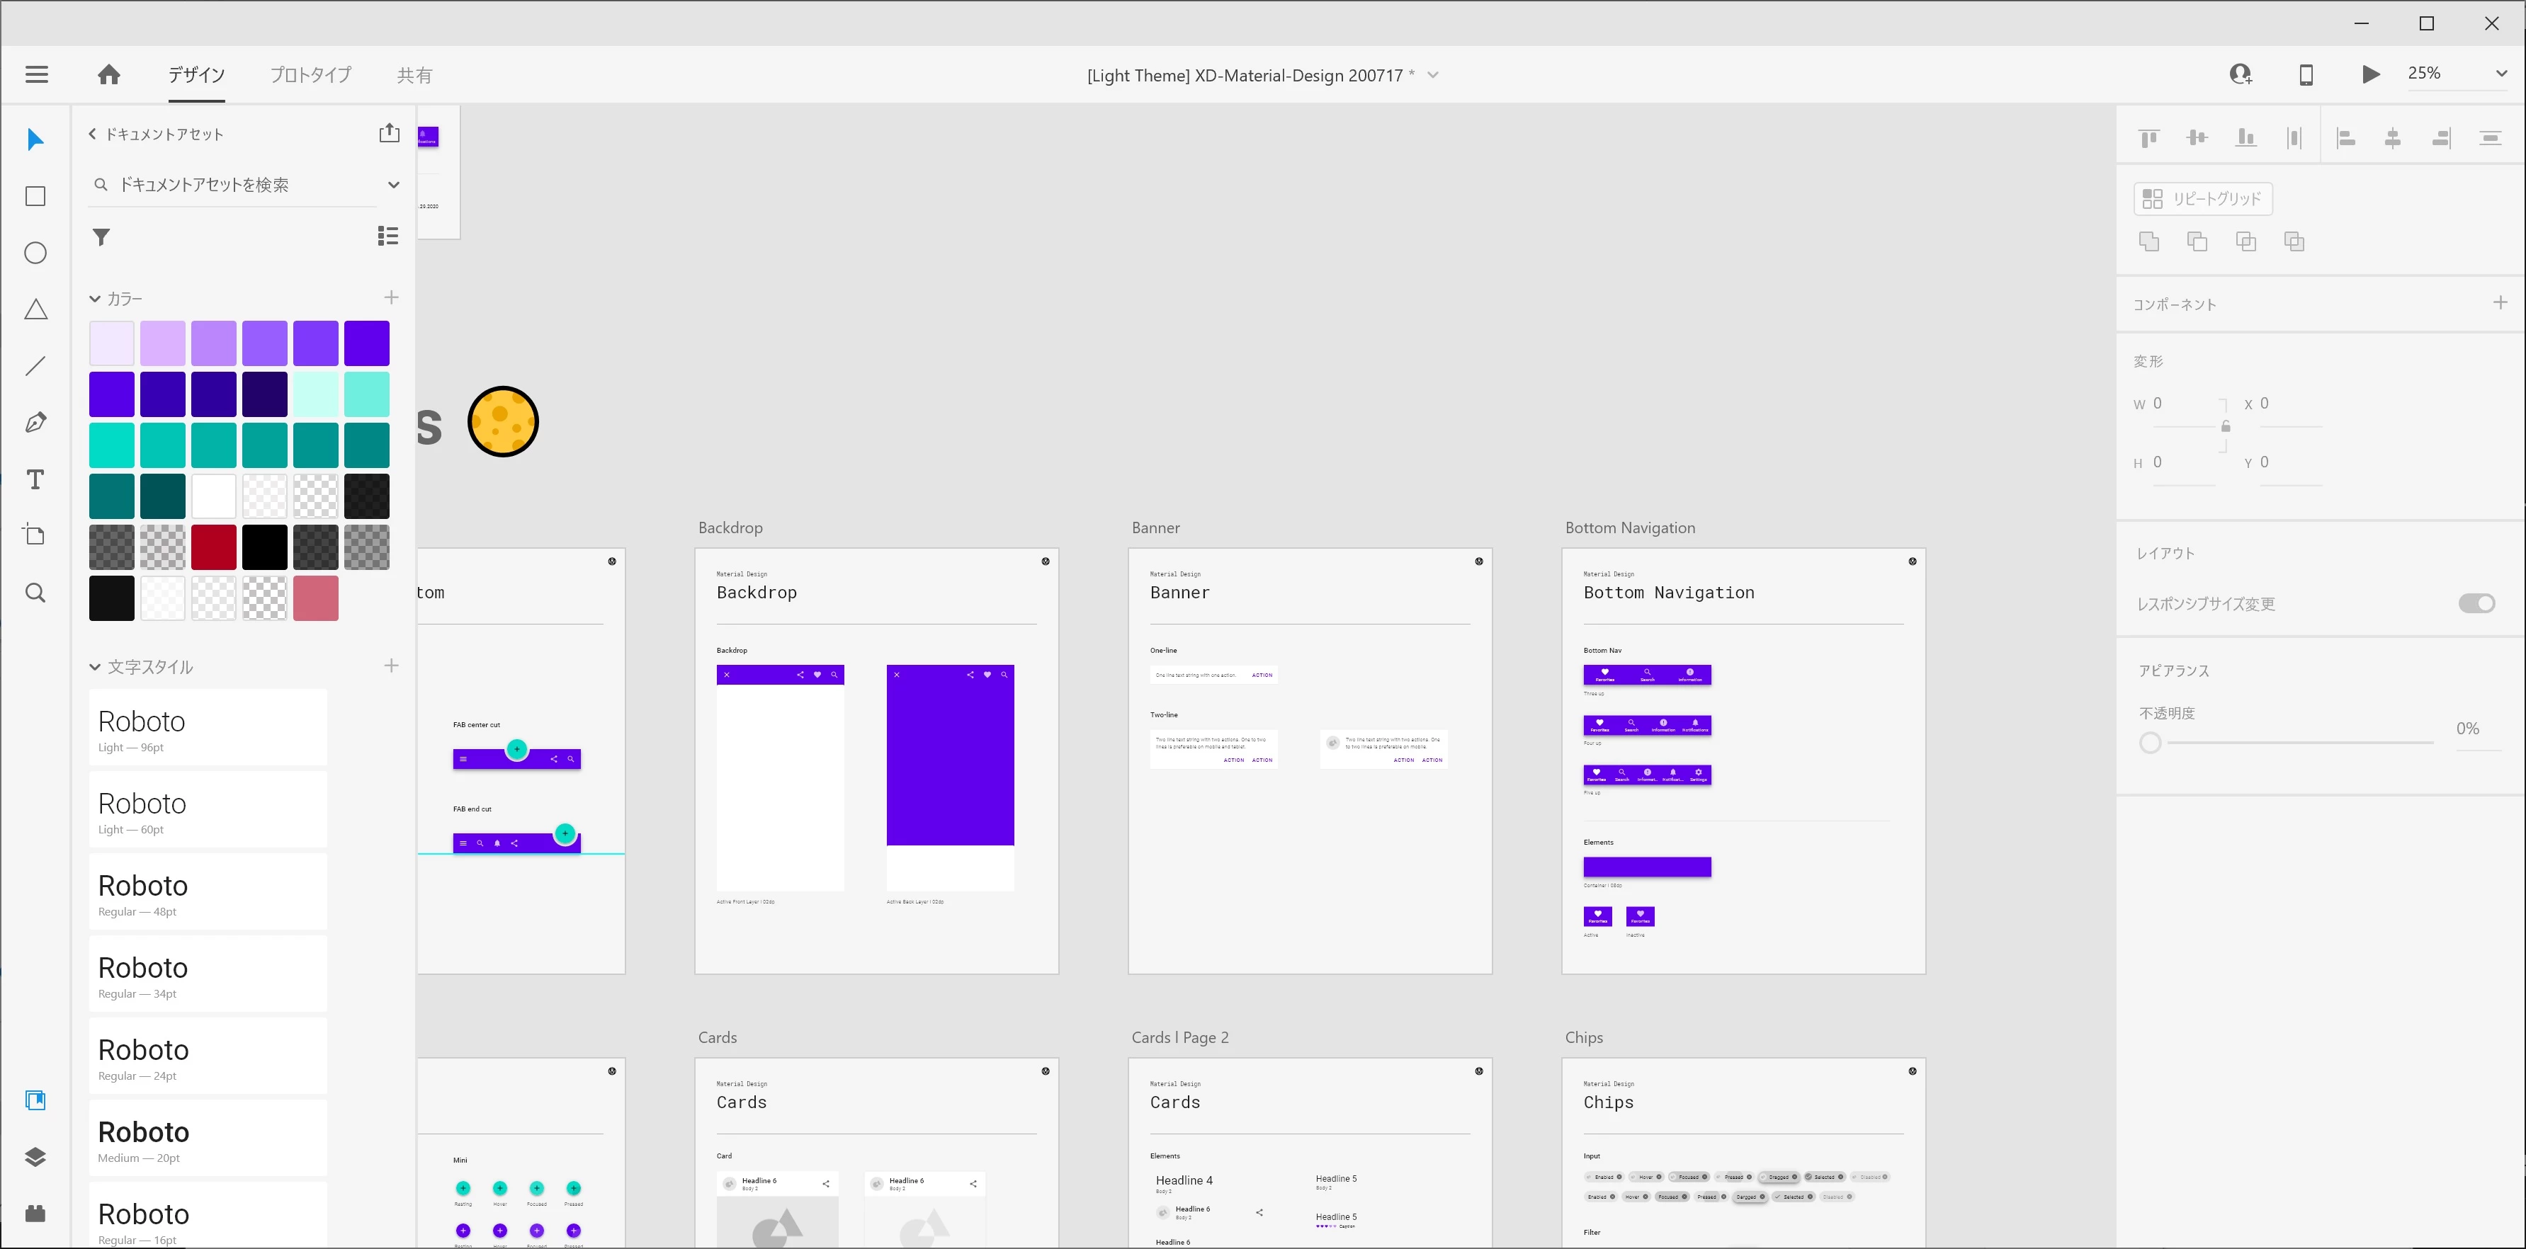The image size is (2526, 1249).
Task: Toggle the aspect ratio lock
Action: pos(2226,426)
